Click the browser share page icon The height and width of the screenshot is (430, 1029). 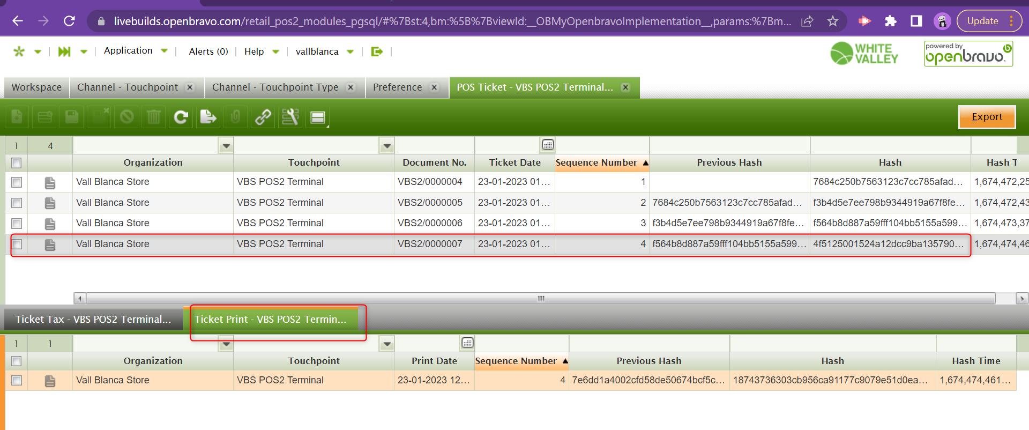(x=807, y=21)
